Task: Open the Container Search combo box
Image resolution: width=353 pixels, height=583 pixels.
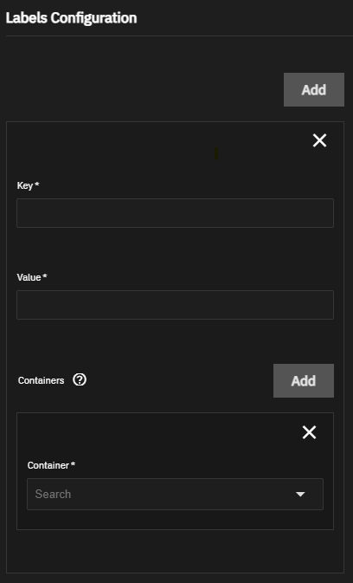Action: [x=175, y=494]
